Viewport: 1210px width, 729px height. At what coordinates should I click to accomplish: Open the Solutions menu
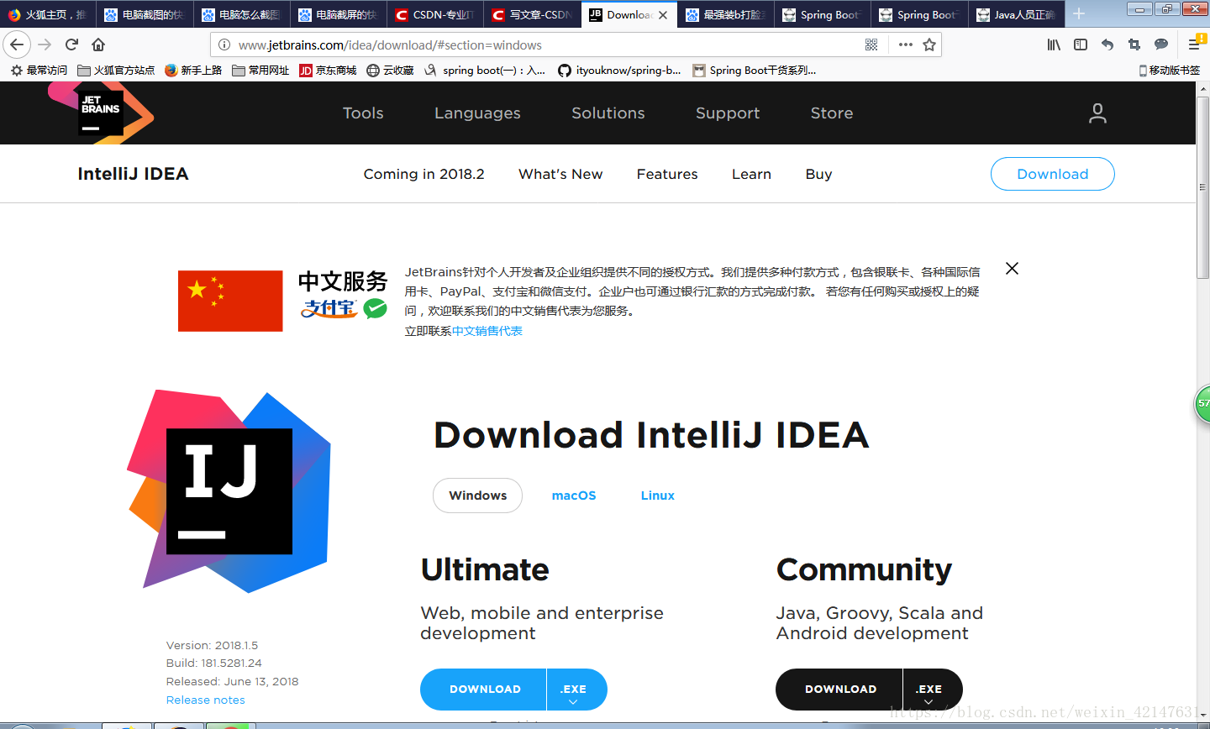coord(608,113)
